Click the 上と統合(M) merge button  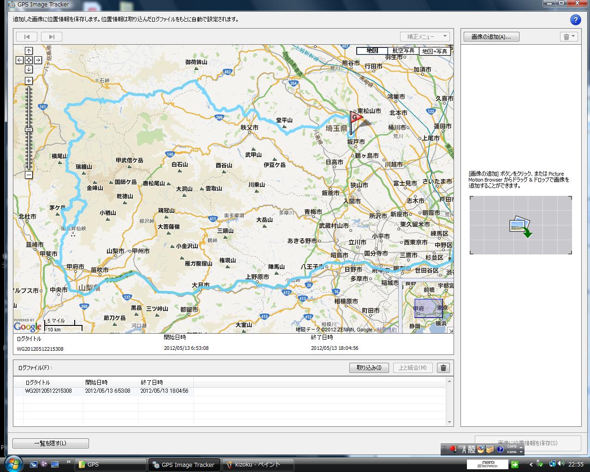(x=413, y=368)
